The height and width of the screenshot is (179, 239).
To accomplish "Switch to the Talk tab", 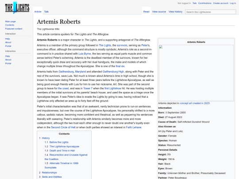I will (46, 11).
